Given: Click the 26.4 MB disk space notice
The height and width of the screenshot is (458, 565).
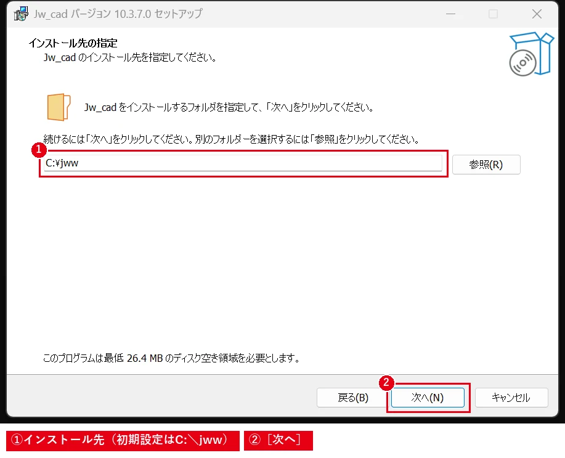Looking at the screenshot, I should (x=171, y=358).
